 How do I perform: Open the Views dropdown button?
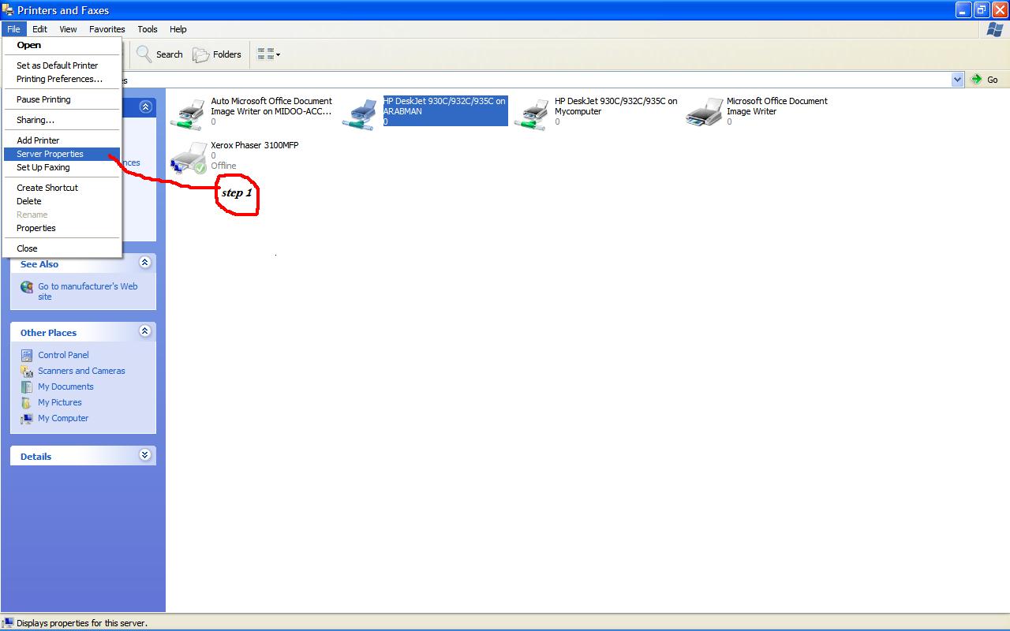click(x=268, y=54)
